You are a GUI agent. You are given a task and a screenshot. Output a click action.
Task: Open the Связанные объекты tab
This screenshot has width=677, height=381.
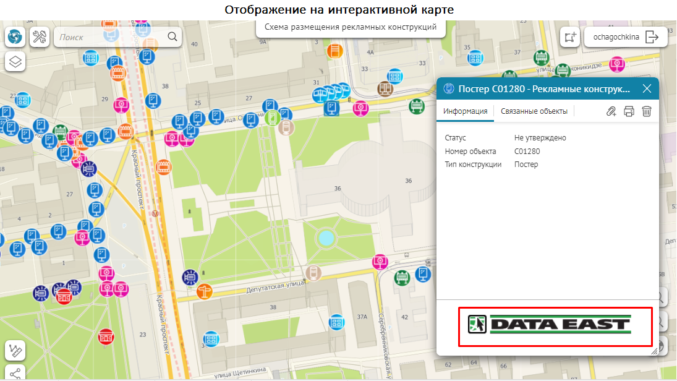pyautogui.click(x=534, y=111)
